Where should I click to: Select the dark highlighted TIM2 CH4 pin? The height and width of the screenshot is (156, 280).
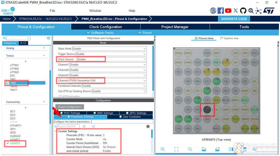(x=207, y=110)
